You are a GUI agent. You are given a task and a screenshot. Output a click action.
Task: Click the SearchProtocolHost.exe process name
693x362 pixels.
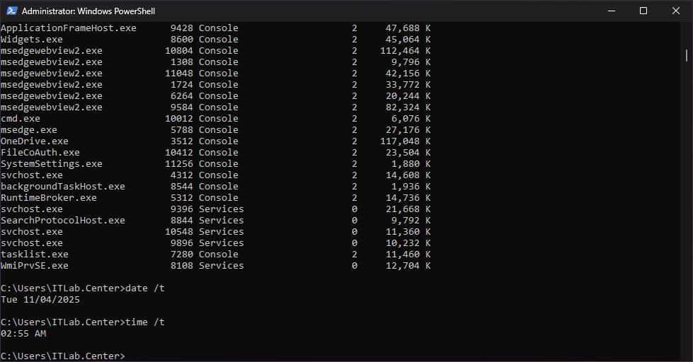pyautogui.click(x=62, y=221)
